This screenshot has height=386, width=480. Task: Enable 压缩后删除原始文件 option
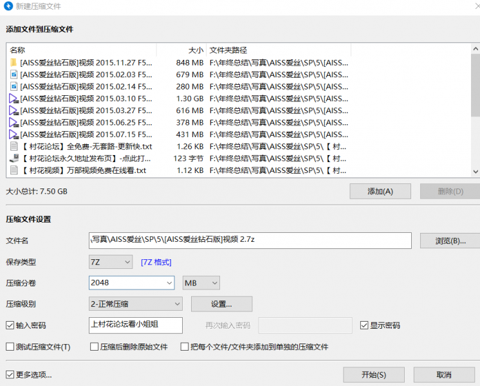tap(94, 347)
